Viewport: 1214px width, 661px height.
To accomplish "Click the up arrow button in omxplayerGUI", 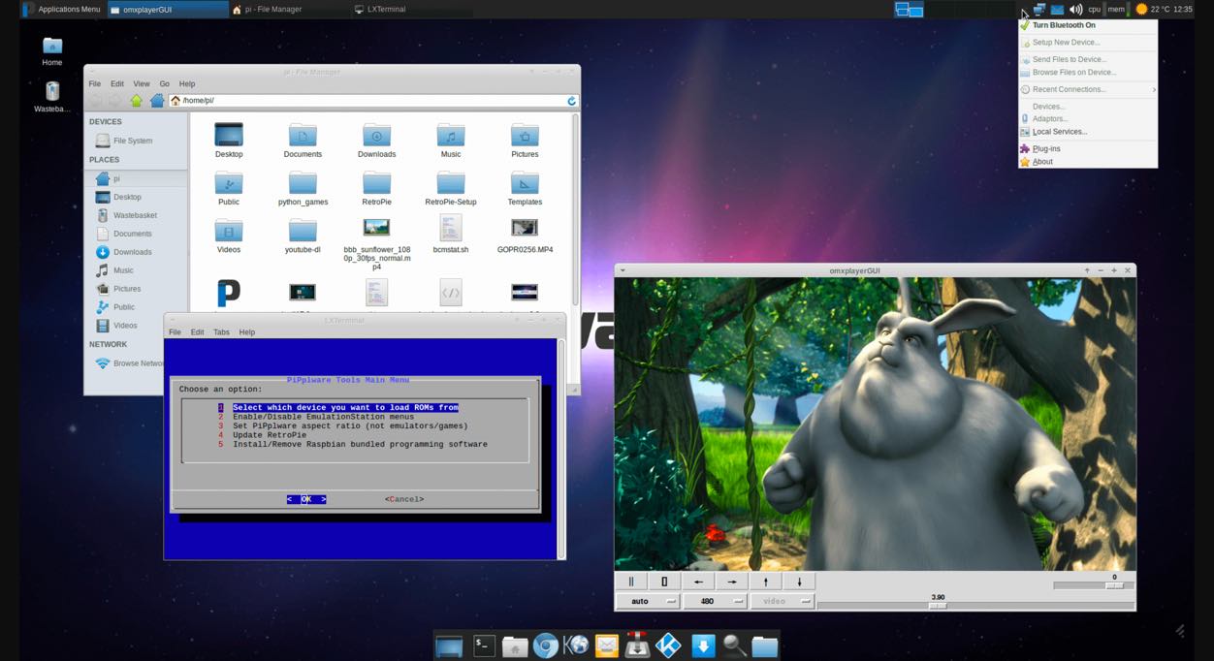I will (x=765, y=582).
